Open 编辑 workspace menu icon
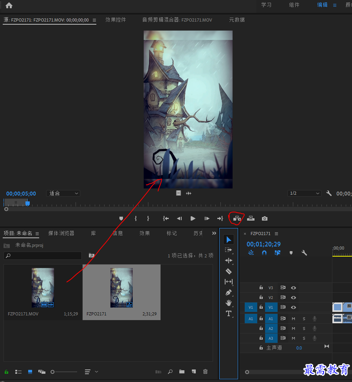 point(335,5)
